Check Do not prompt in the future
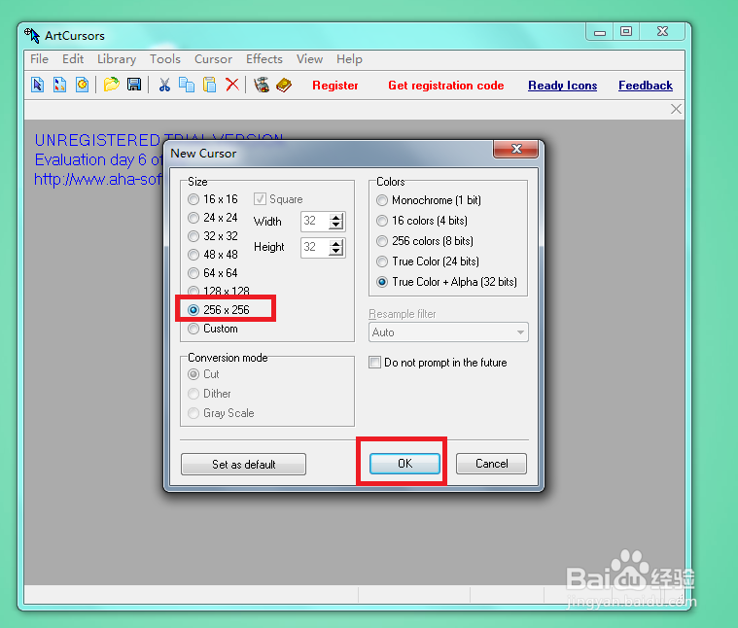Screen dimensions: 738x628 (x=438, y=363)
